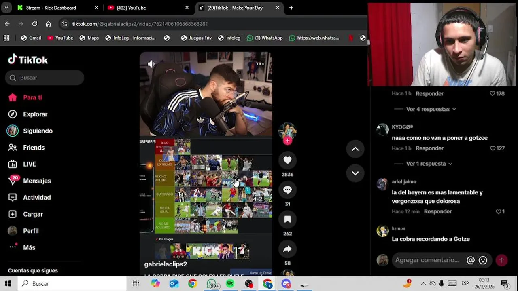Image resolution: width=518 pixels, height=291 pixels.
Task: Open the creator's profile avatar
Action: click(x=287, y=131)
